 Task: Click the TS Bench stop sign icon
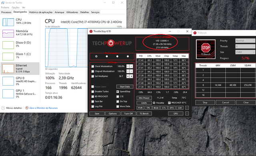(x=206, y=49)
